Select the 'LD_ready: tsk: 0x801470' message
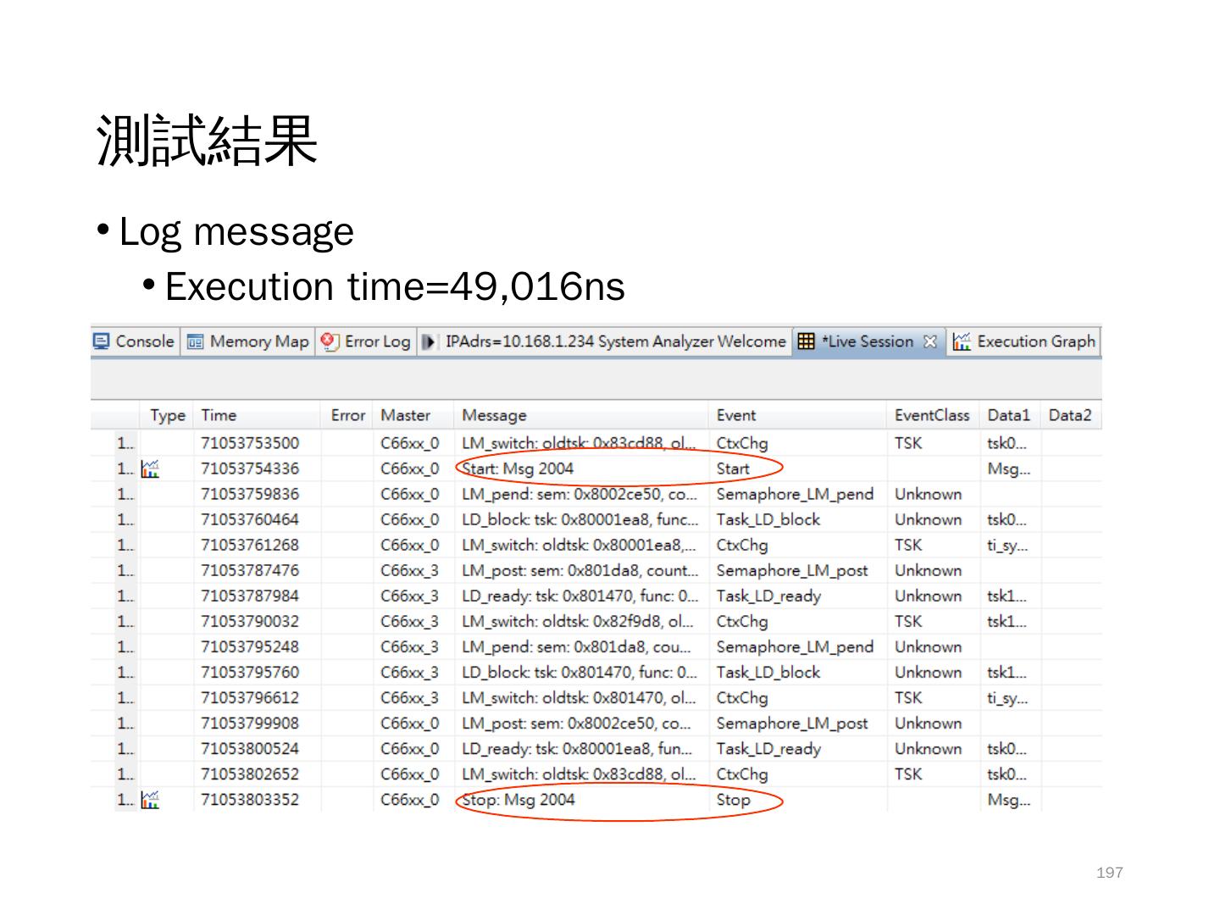 pyautogui.click(x=580, y=596)
